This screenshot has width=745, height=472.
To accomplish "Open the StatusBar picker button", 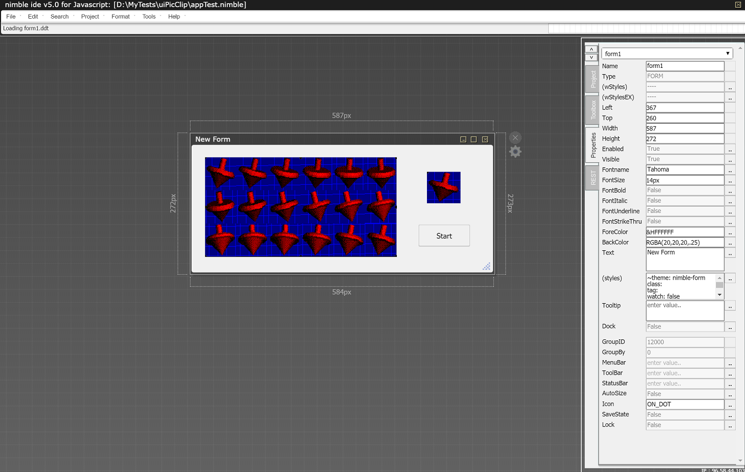I will coord(730,383).
